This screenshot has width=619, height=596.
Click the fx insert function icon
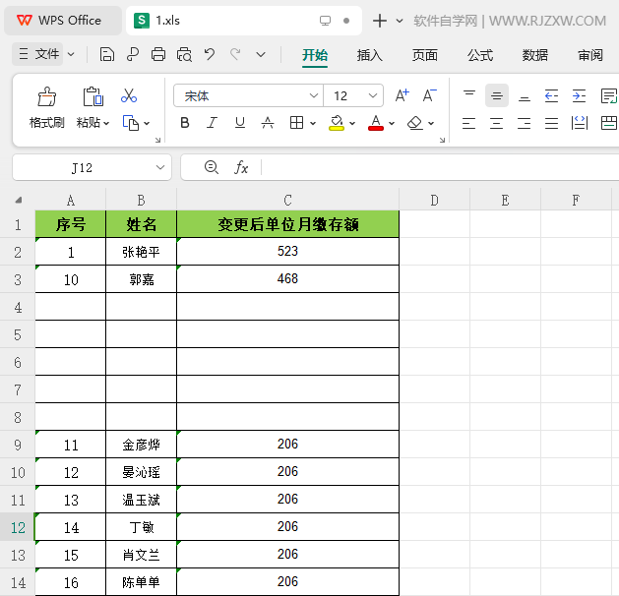click(x=241, y=167)
